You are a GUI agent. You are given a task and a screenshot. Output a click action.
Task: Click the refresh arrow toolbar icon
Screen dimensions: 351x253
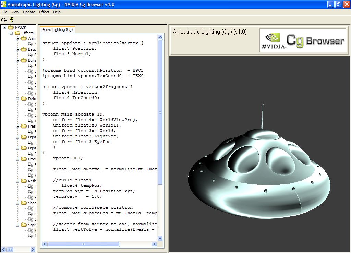[4, 20]
